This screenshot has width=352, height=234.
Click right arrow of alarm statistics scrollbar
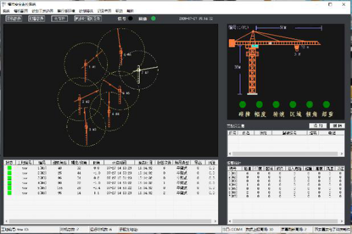[x=342, y=221]
